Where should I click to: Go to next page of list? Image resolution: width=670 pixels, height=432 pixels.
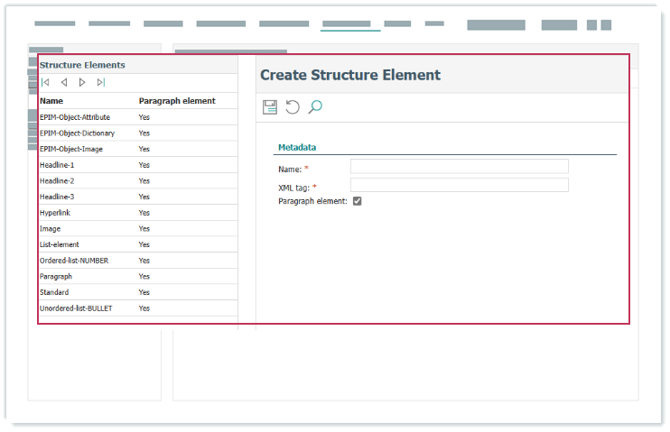click(x=82, y=82)
